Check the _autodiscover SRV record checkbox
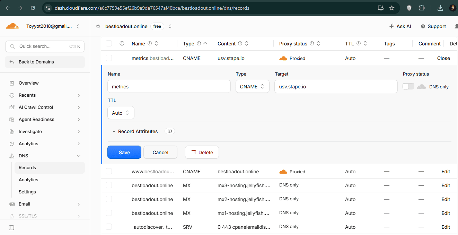458x235 pixels. point(109,227)
